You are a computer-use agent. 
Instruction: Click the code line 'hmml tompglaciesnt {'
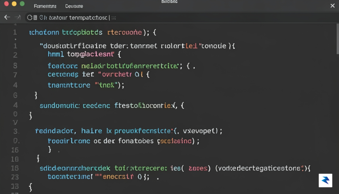84,54
